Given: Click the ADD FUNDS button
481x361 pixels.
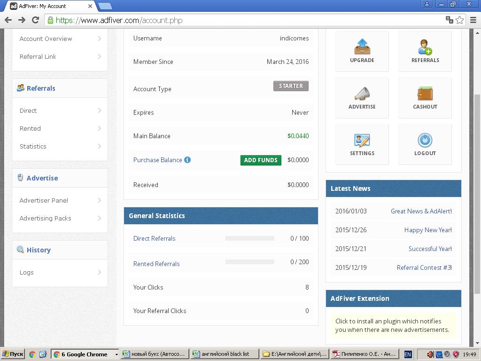Looking at the screenshot, I should coord(261,160).
